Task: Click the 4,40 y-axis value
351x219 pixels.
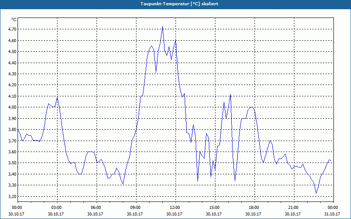Action: point(12,63)
